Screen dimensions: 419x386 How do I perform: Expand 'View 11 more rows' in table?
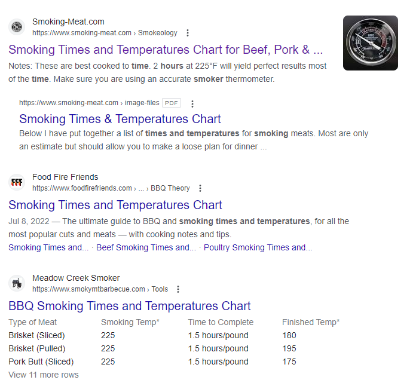(44, 375)
